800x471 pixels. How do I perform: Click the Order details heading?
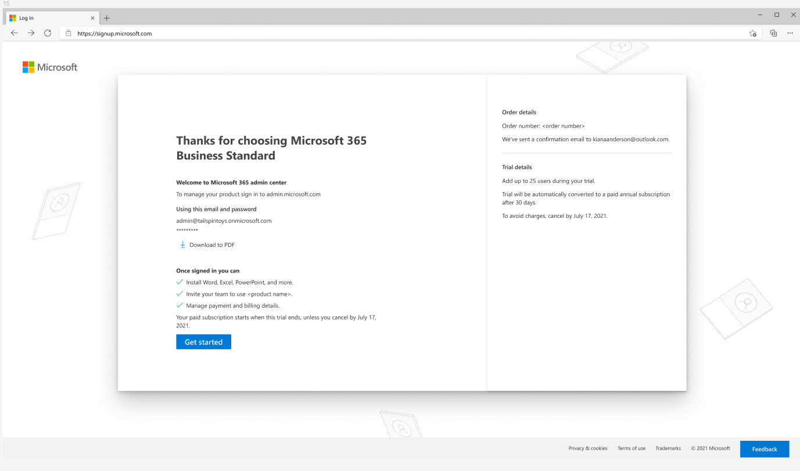(x=519, y=112)
